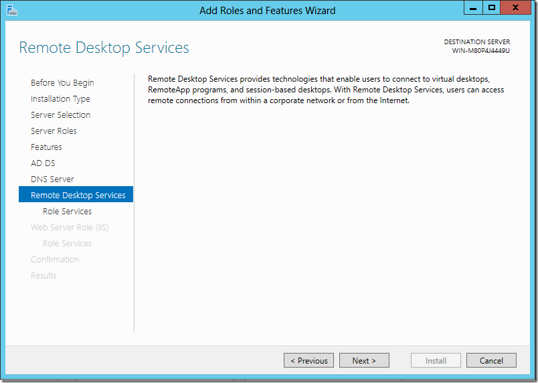This screenshot has height=383, width=538.
Task: Click the wizard icon in the title bar
Action: (x=11, y=9)
